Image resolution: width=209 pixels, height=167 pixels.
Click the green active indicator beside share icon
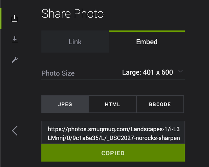click(1, 19)
